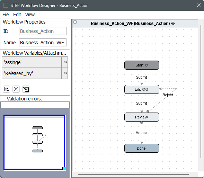Click the diagram's vertical scrollbar

click(201, 91)
